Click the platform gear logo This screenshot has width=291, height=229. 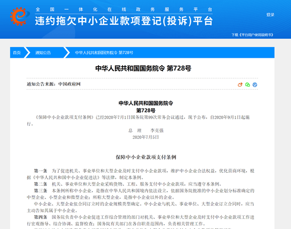(19, 16)
